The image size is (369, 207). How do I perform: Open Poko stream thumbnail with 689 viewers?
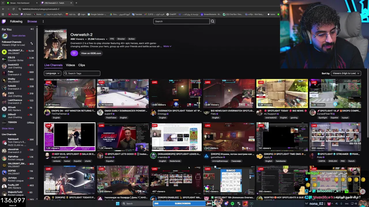coord(335,137)
